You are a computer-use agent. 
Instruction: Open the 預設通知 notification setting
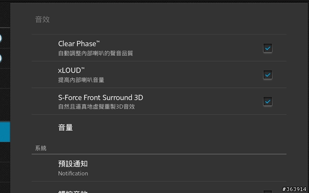(159, 168)
